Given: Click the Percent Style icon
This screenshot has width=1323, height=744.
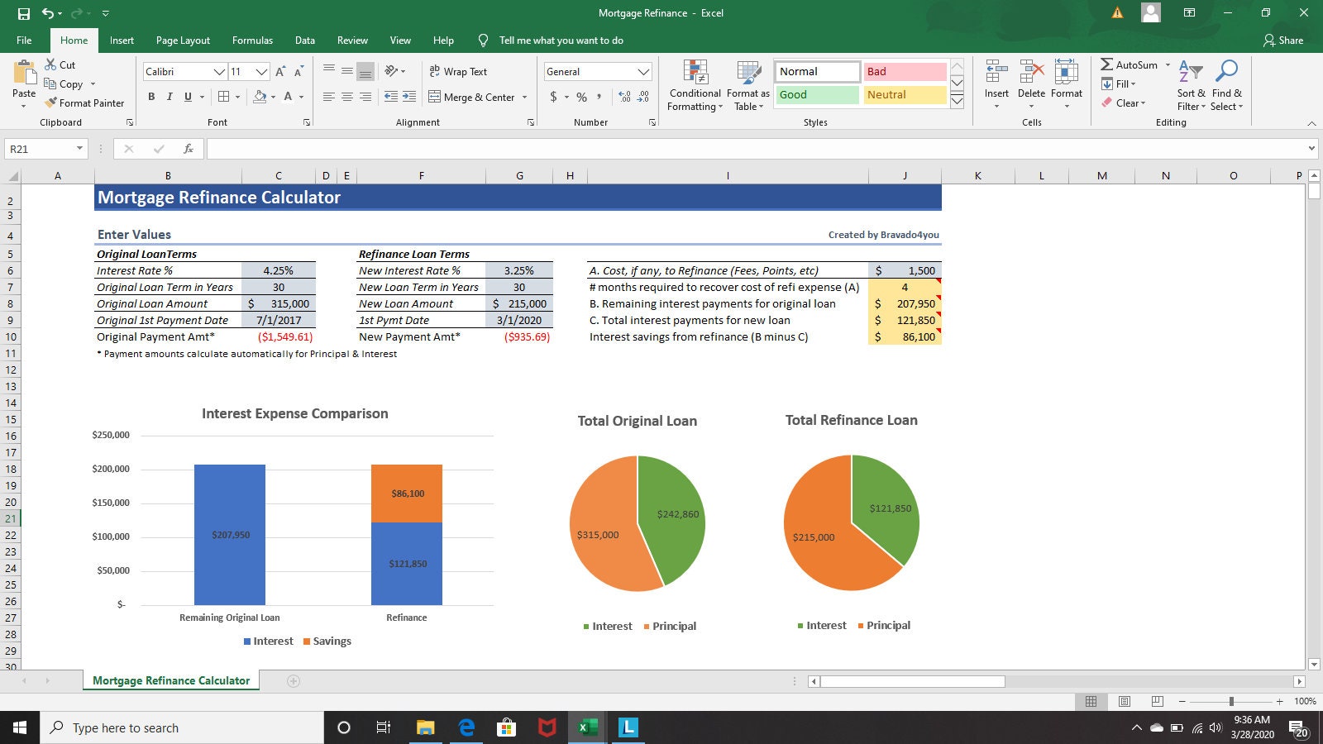Looking at the screenshot, I should click(x=581, y=97).
